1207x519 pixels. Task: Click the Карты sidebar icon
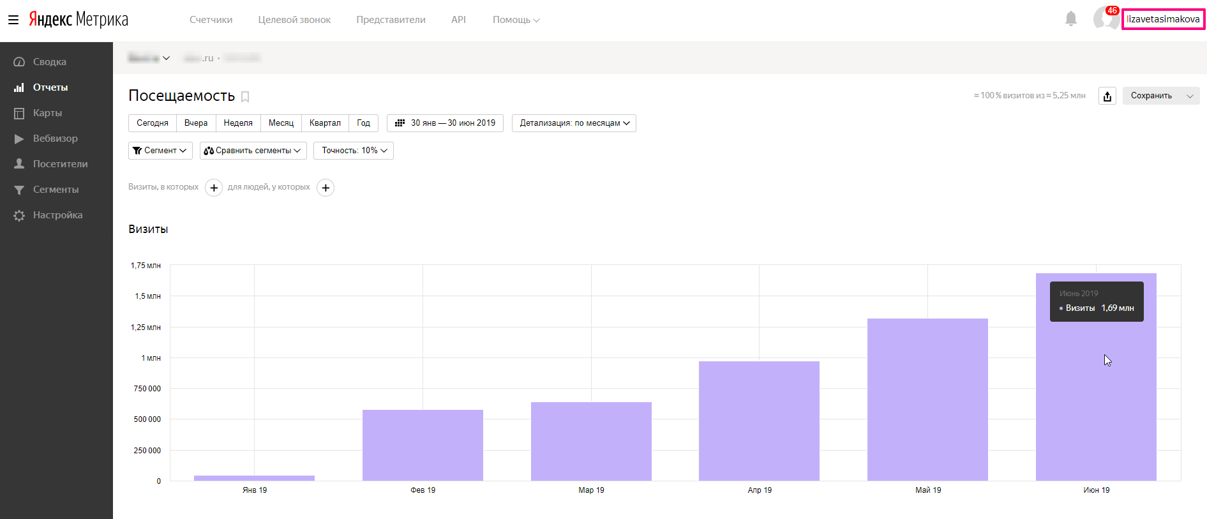(19, 113)
